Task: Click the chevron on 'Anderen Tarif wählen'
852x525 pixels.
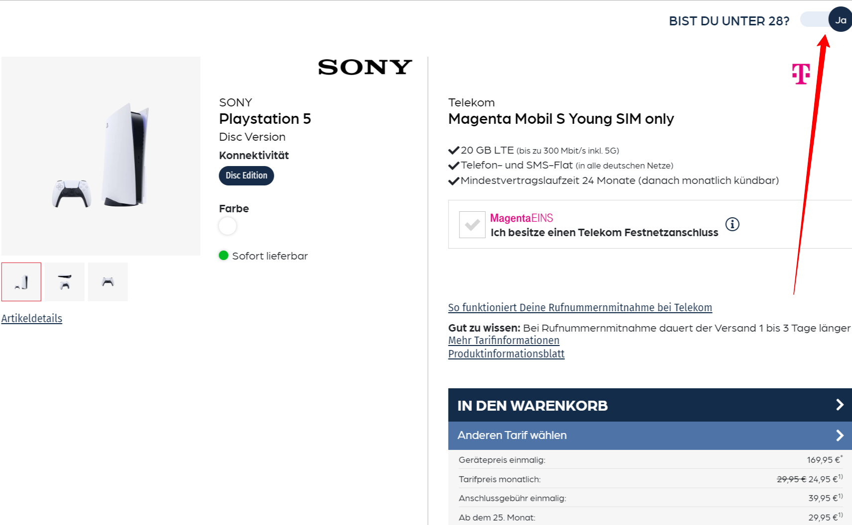Action: coord(840,436)
